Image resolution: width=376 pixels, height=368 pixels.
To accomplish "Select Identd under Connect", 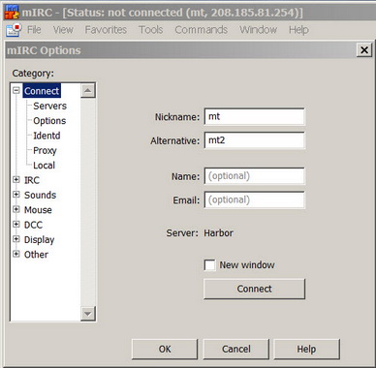I will pyautogui.click(x=47, y=136).
